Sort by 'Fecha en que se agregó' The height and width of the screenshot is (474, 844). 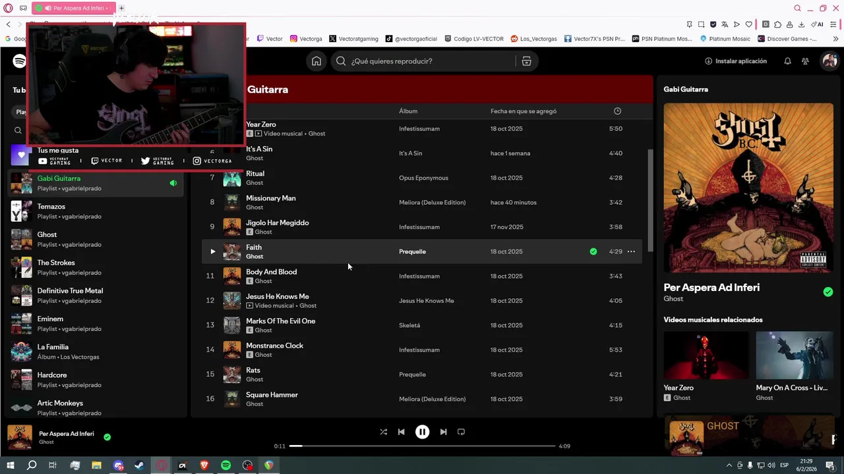524,111
